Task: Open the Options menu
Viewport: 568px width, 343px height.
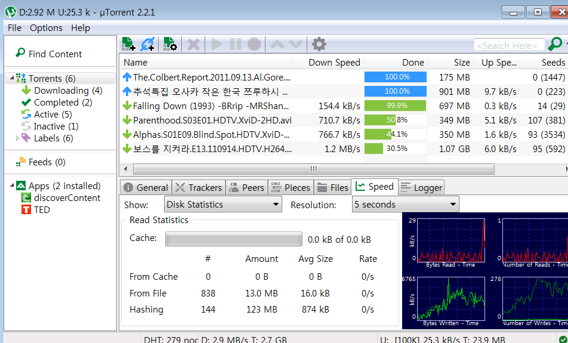Action: pyautogui.click(x=46, y=28)
